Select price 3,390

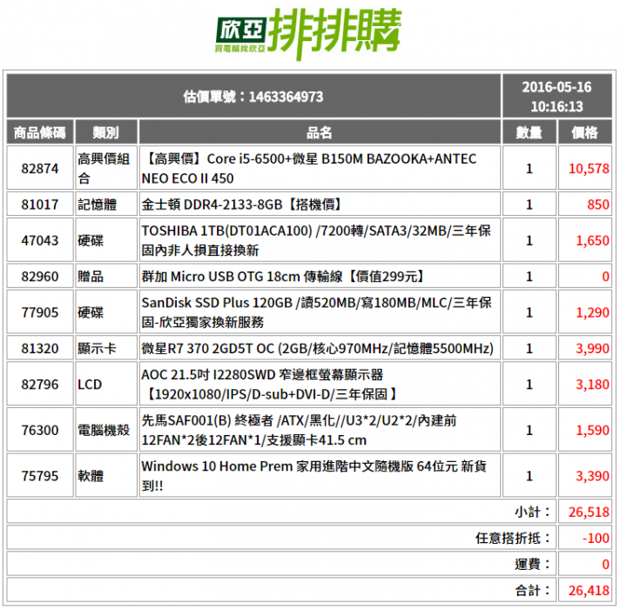point(593,476)
